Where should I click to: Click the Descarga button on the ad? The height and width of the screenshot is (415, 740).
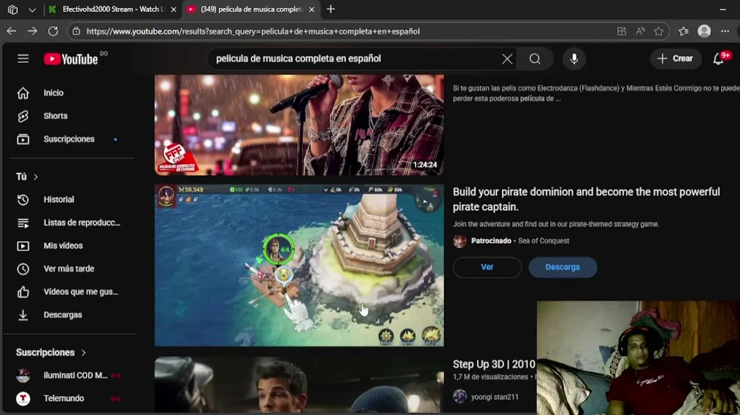(562, 267)
